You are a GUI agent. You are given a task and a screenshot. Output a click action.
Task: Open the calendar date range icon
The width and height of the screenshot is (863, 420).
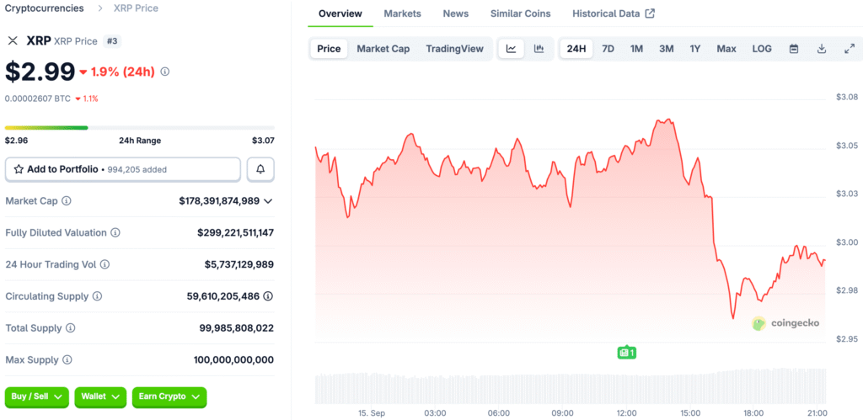[794, 49]
